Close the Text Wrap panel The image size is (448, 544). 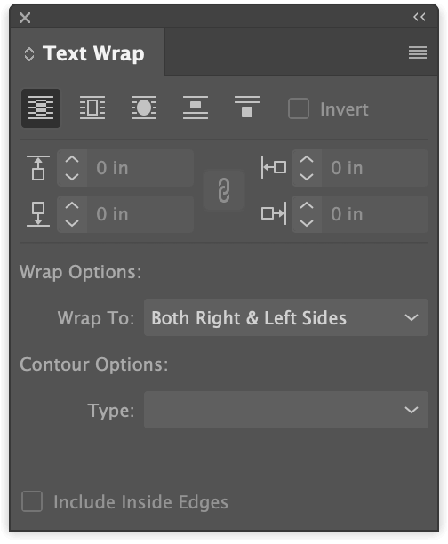[25, 18]
